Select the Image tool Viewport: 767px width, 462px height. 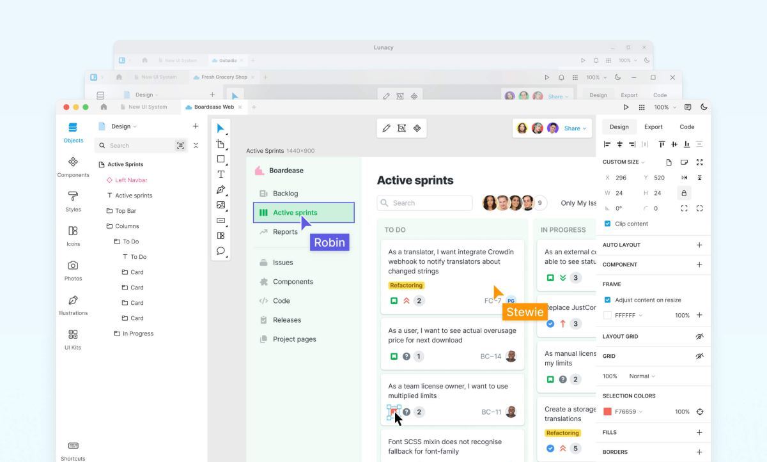tap(221, 205)
